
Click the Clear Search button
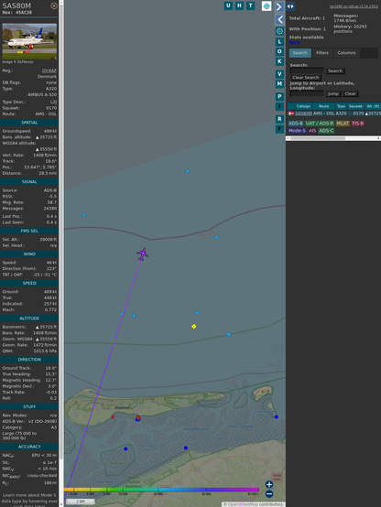click(x=306, y=78)
